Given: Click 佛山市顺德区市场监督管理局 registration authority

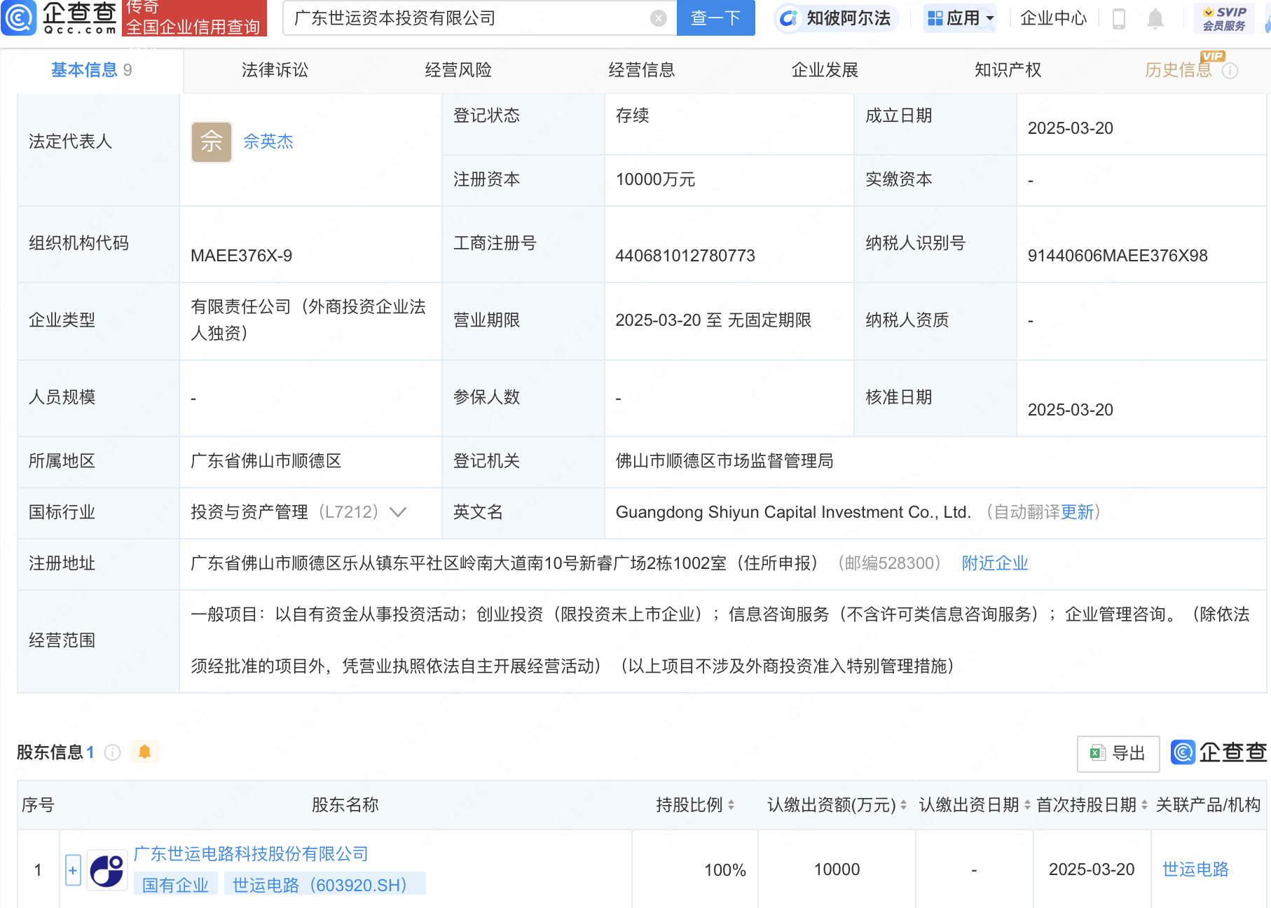Looking at the screenshot, I should coord(724,461).
